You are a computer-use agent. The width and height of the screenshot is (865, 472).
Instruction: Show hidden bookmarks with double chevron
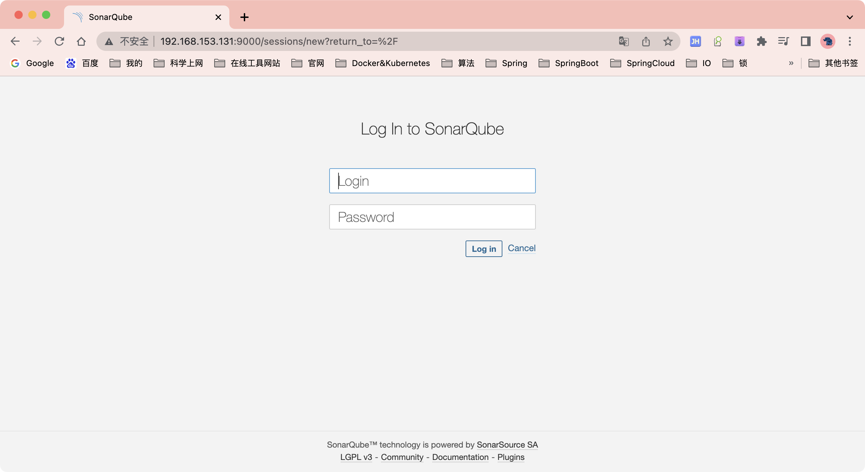pos(791,63)
